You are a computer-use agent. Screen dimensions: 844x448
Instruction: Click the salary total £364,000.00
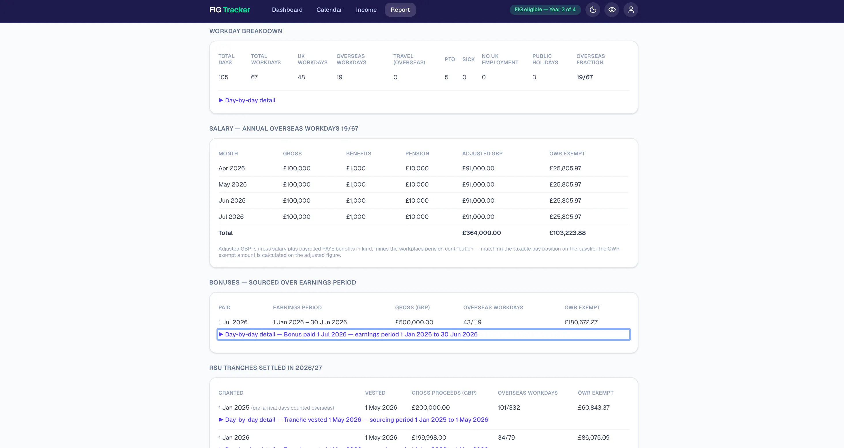click(481, 233)
